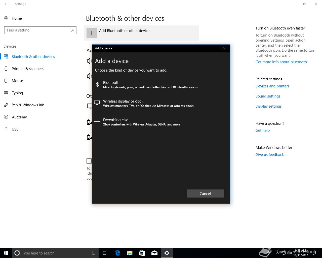
Task: Show hidden tray icons chevron
Action: click(277, 253)
